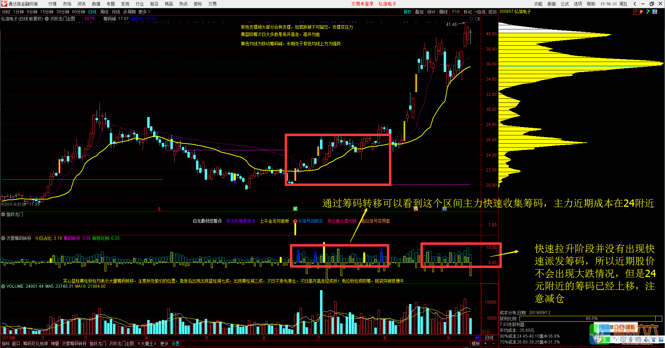Collapse the 鱼跃龙门 indicator panel

pos(3,214)
